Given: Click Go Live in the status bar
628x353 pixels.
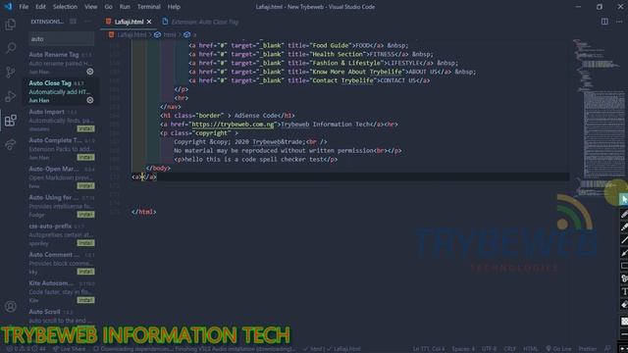Looking at the screenshot, I should tap(558, 349).
